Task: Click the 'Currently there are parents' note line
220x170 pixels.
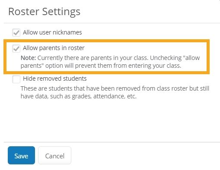Action: click(110, 58)
